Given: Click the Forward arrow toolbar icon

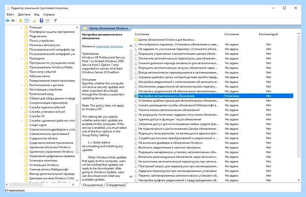Looking at the screenshot, I should pyautogui.click(x=13, y=21).
